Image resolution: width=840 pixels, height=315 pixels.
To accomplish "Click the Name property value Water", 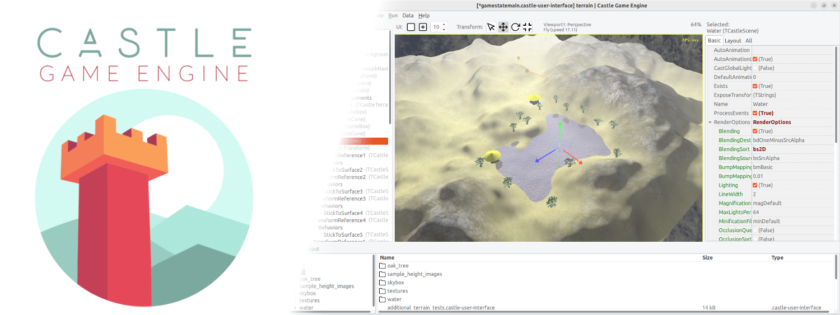I will [760, 104].
